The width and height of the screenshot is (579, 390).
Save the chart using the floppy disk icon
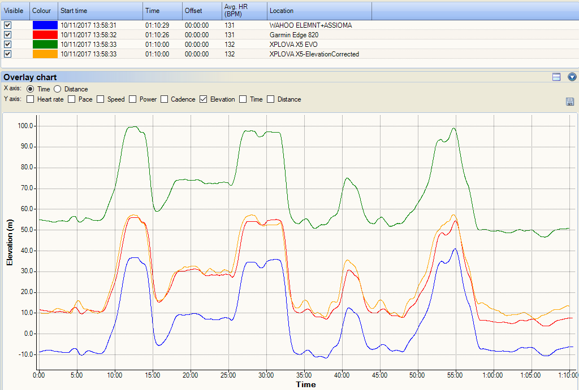[x=570, y=102]
